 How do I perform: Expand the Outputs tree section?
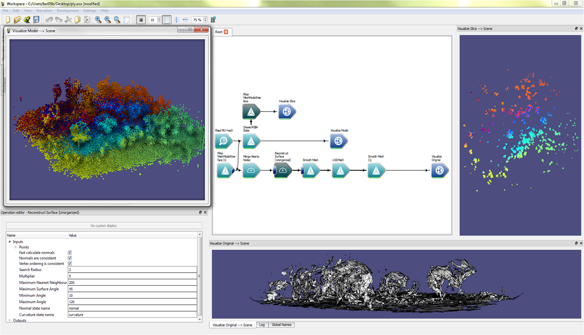coord(10,320)
